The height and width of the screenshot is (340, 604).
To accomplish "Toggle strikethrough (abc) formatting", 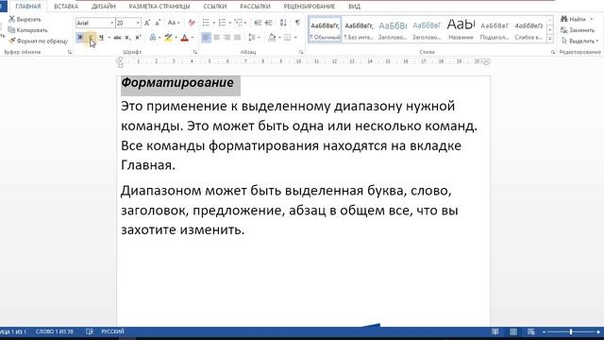I will coord(117,38).
